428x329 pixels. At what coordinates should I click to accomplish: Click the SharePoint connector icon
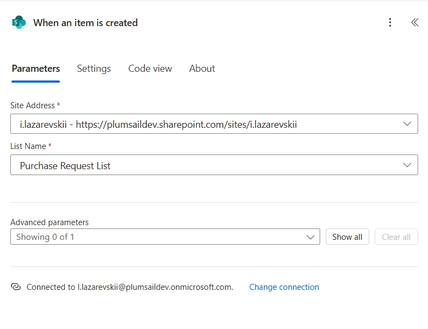click(19, 22)
